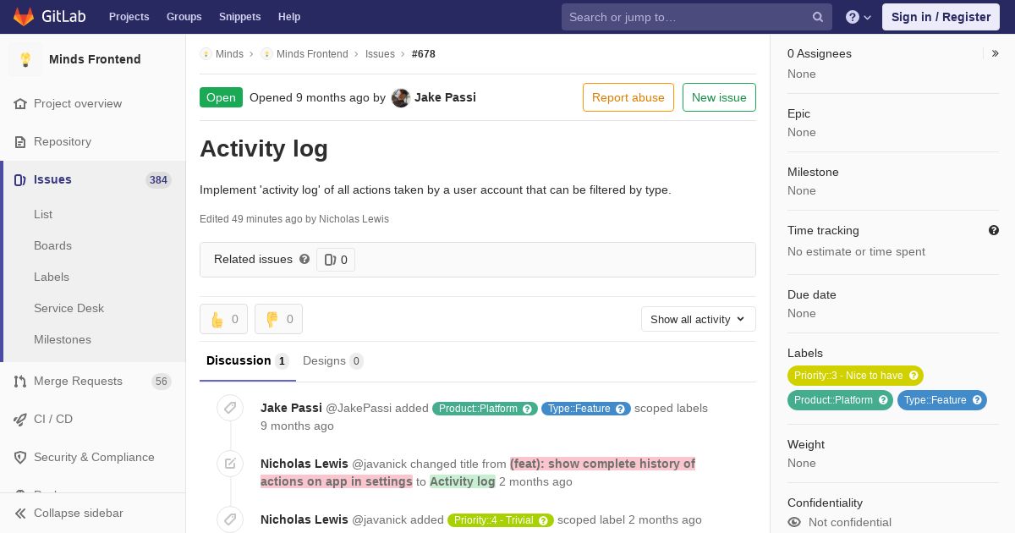Click the Issues count badge 384
Viewport: 1015px width, 533px height.
pyautogui.click(x=158, y=180)
